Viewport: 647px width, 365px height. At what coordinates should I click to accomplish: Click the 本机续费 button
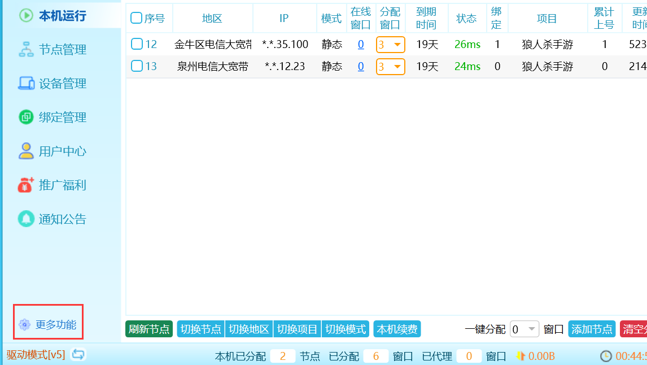point(397,329)
